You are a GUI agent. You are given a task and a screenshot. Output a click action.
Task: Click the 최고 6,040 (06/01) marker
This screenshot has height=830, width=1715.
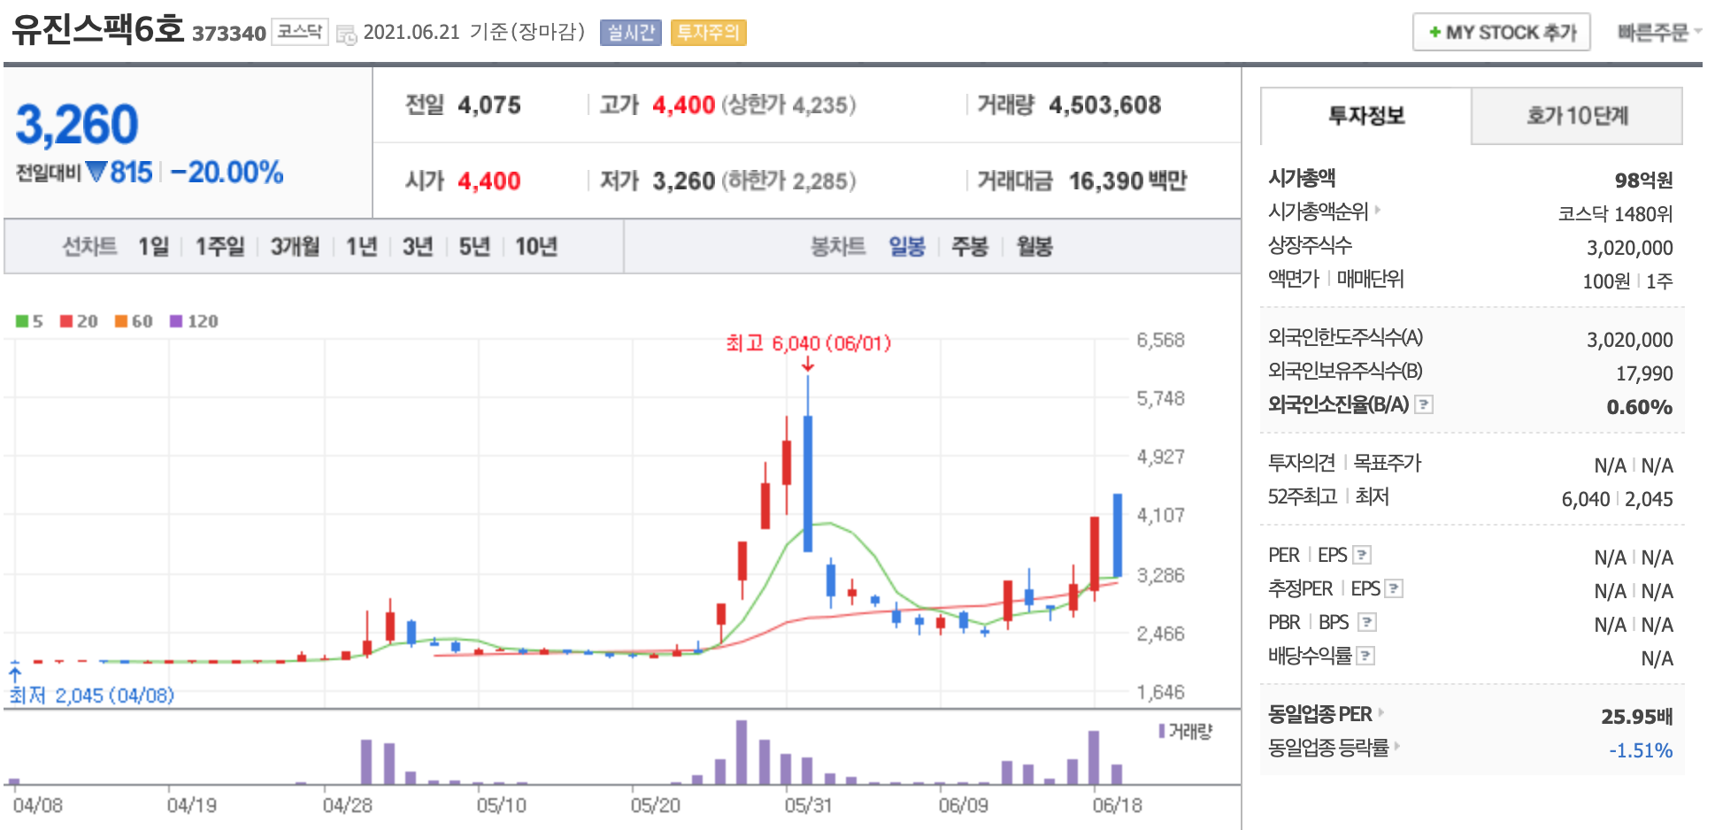tap(808, 343)
